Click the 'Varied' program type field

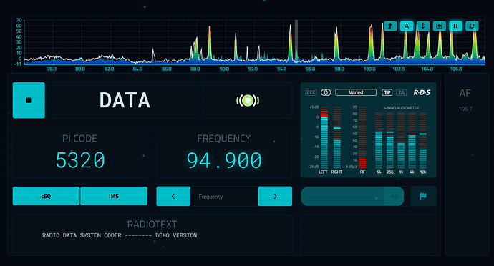click(356, 92)
